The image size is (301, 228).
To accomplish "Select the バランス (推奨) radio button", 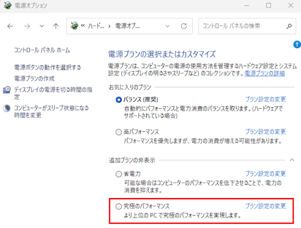I will [119, 100].
